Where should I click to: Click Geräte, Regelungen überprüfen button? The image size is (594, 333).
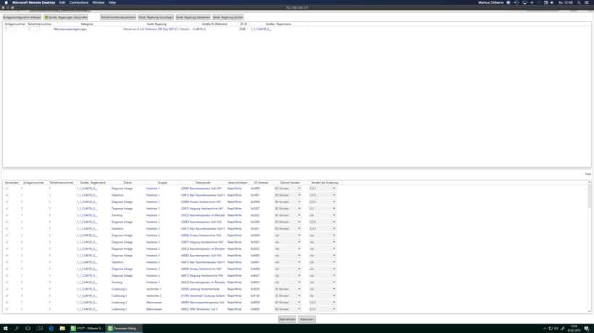66,17
